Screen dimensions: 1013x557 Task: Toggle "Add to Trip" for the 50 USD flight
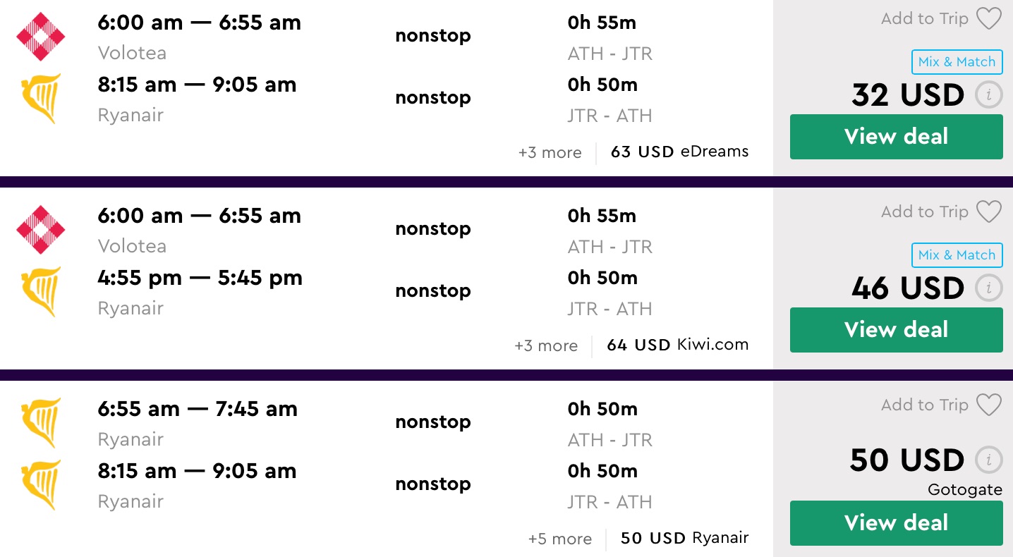pyautogui.click(x=924, y=405)
